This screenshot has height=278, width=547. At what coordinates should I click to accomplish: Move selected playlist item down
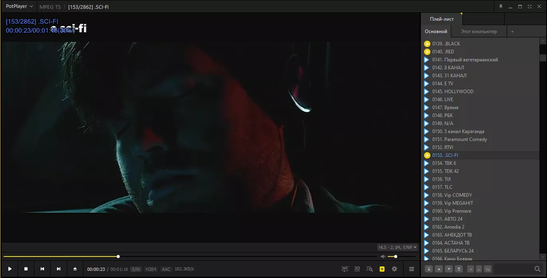(x=449, y=269)
